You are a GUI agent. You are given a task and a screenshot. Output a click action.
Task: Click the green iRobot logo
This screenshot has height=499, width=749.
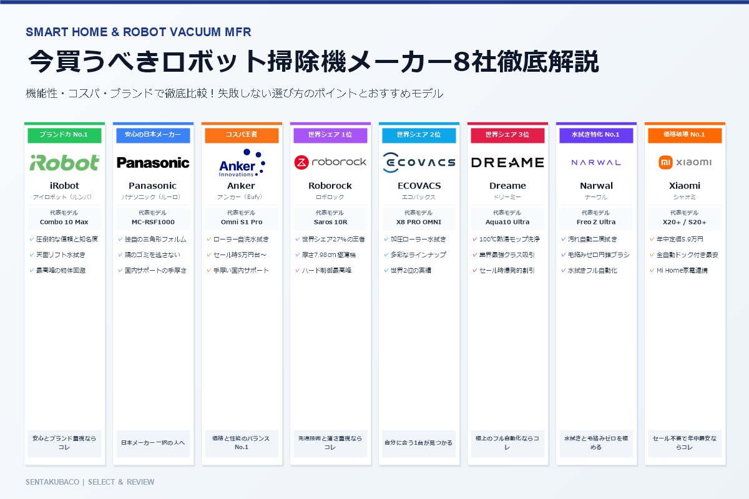(x=64, y=163)
